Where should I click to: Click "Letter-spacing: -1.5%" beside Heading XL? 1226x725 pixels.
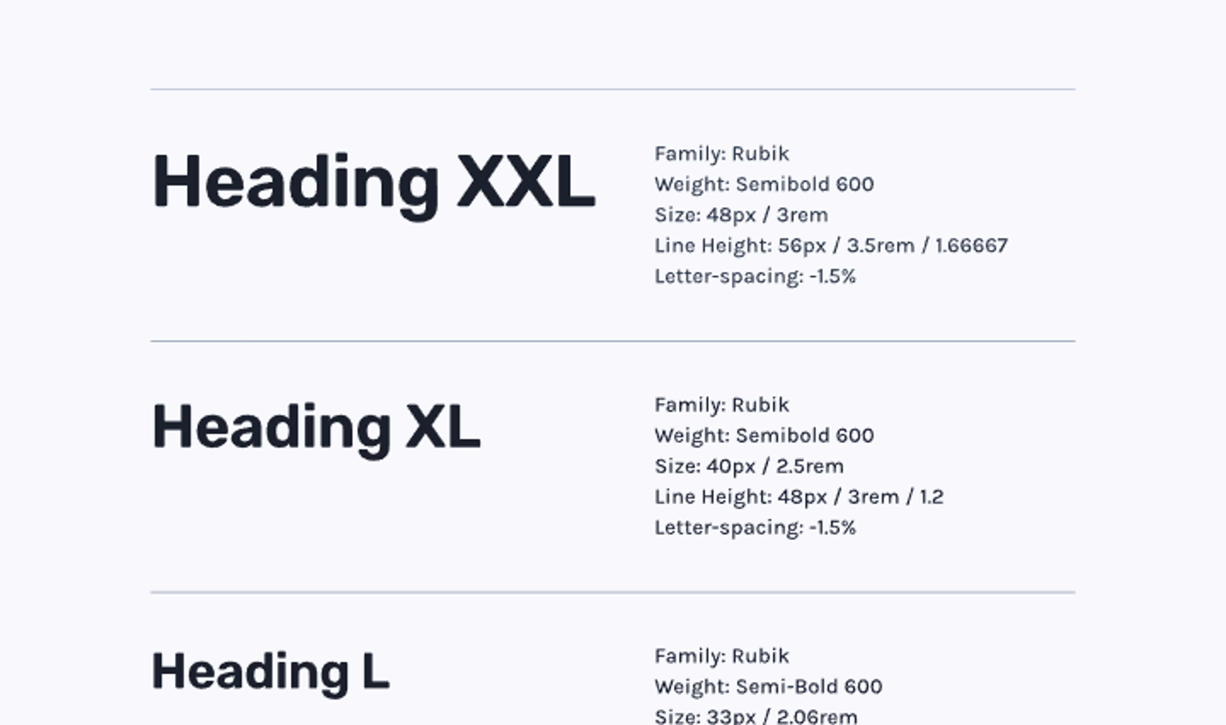(x=755, y=527)
